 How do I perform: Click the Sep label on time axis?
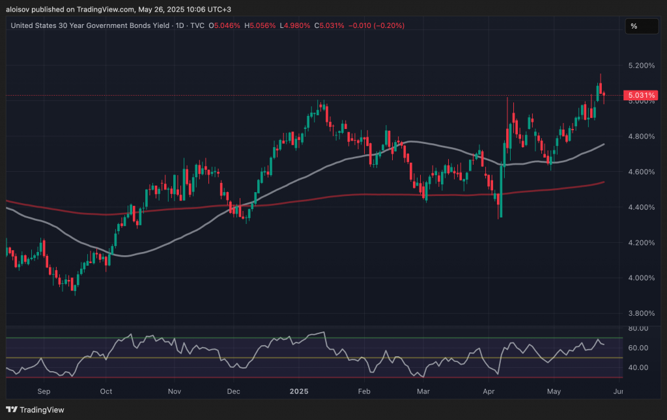[x=44, y=391]
